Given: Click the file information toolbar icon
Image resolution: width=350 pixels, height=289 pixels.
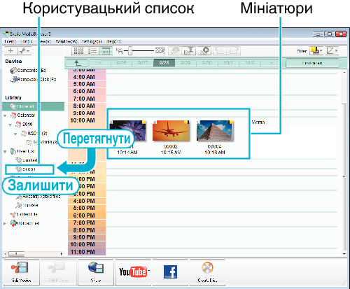Looking at the screenshot, I should tap(175, 50).
